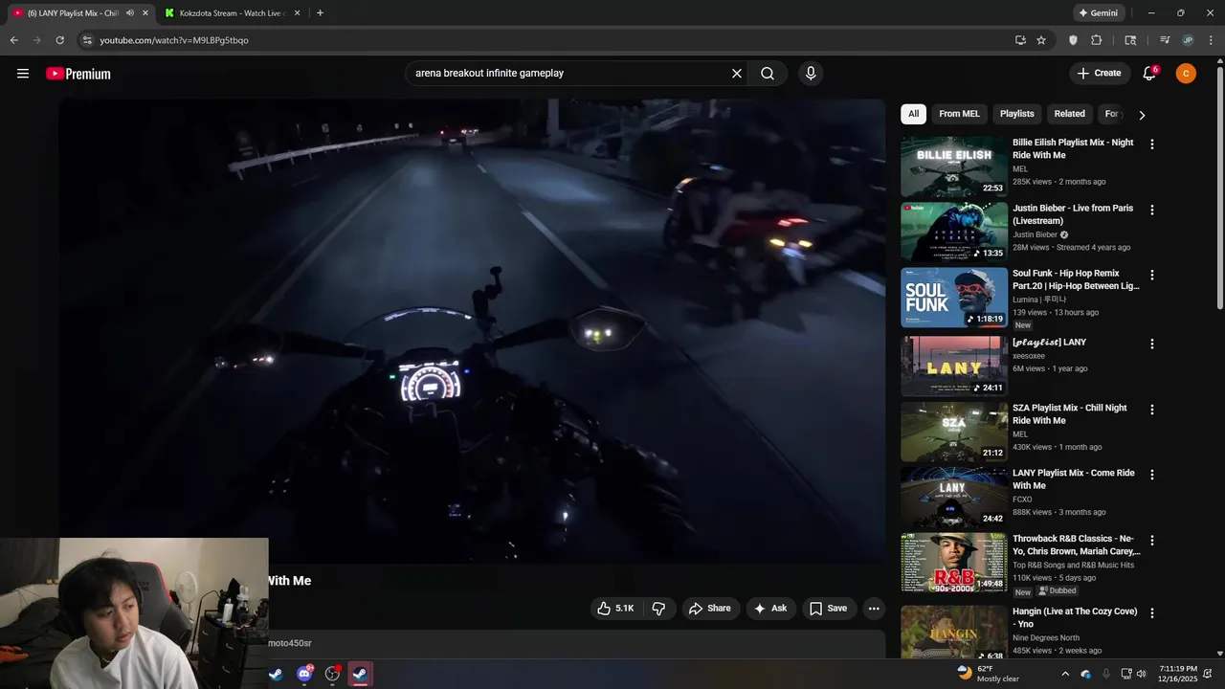The width and height of the screenshot is (1225, 689).
Task: Select the Playlists chip
Action: click(1017, 114)
